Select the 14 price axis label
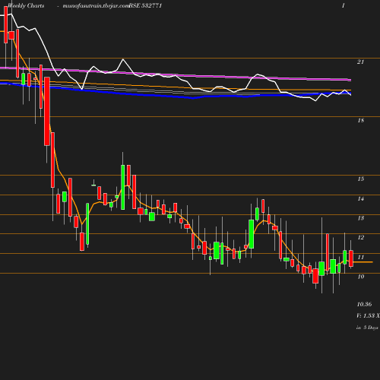380x380 pixels. click(x=361, y=198)
